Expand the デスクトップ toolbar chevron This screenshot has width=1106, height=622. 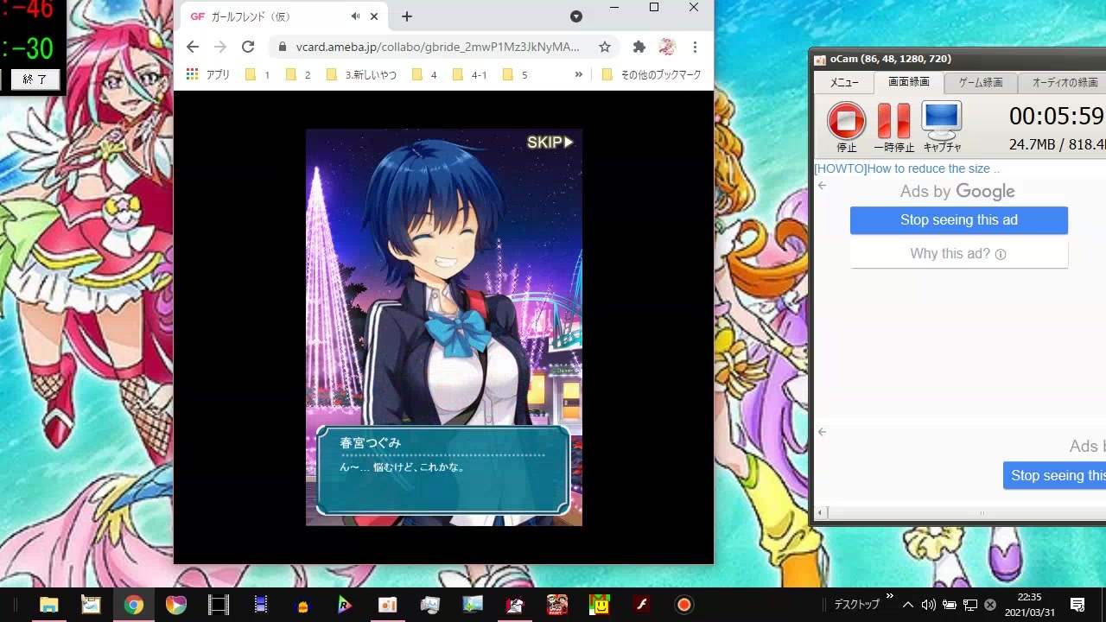pos(890,596)
